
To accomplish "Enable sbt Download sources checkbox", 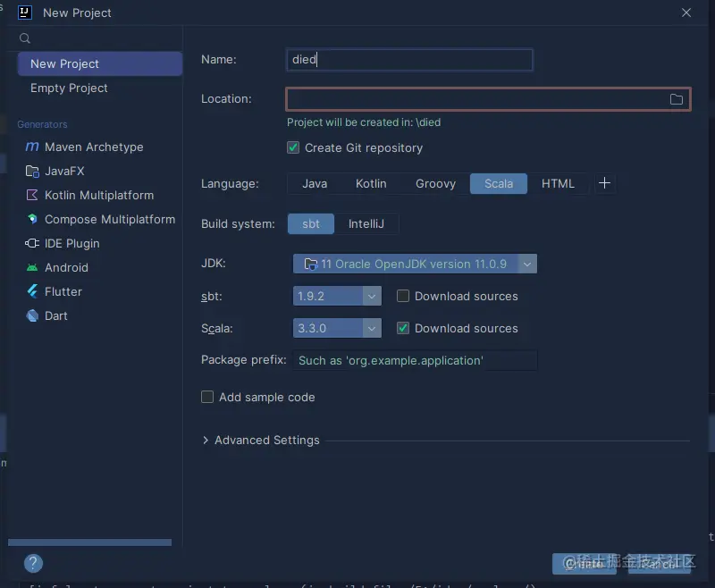I will [403, 296].
